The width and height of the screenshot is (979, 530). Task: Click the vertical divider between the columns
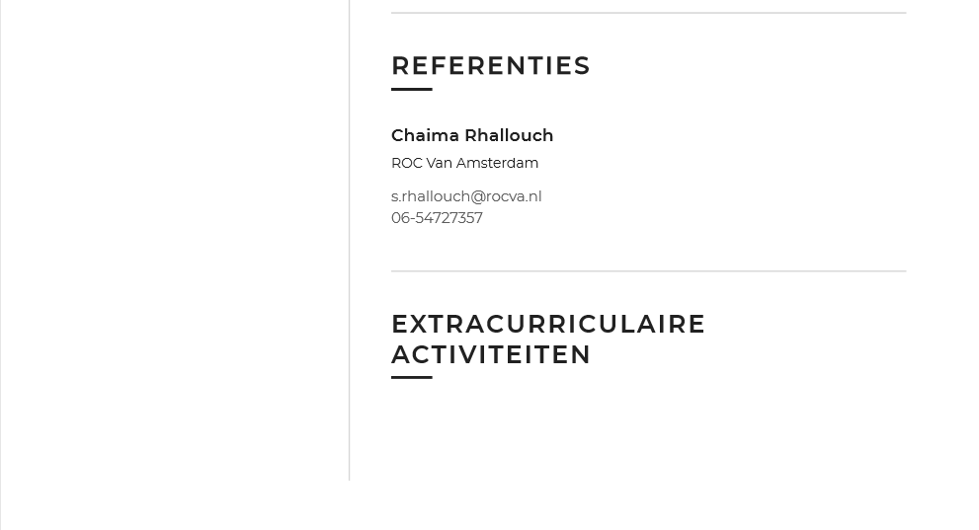(350, 240)
